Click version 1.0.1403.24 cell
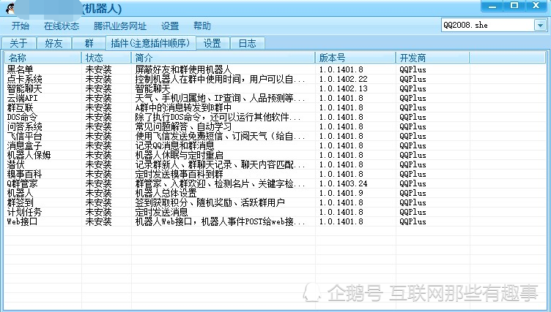Viewport: 551px width, 312px height. click(343, 183)
